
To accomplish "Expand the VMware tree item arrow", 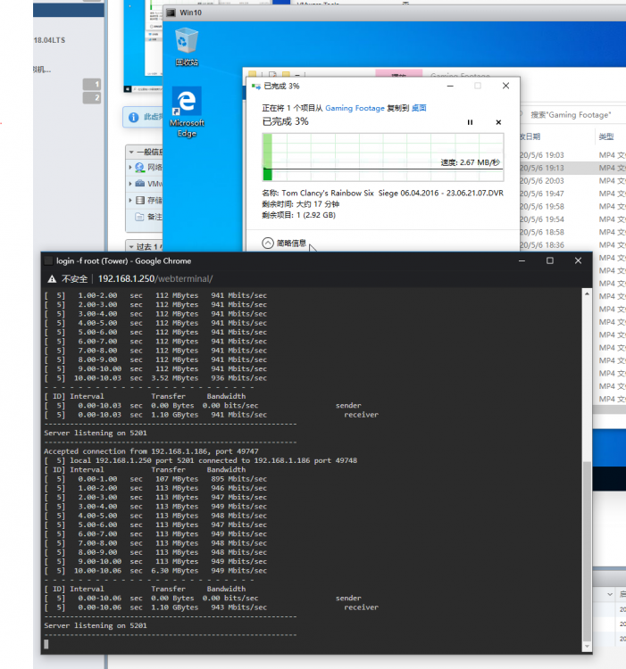I will point(130,184).
